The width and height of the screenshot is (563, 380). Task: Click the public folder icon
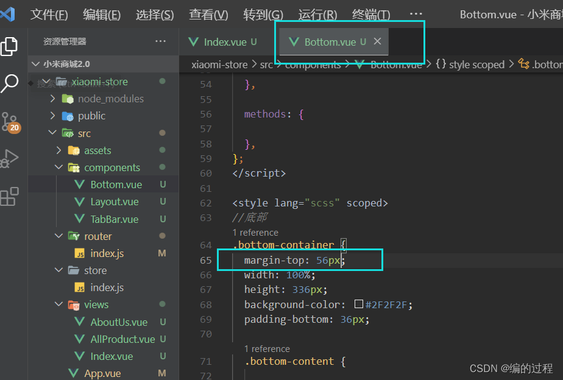point(68,116)
